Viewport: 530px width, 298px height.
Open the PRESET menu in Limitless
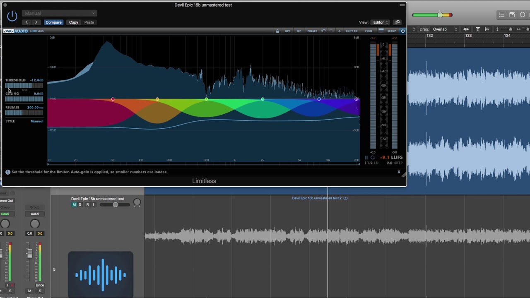(x=312, y=31)
